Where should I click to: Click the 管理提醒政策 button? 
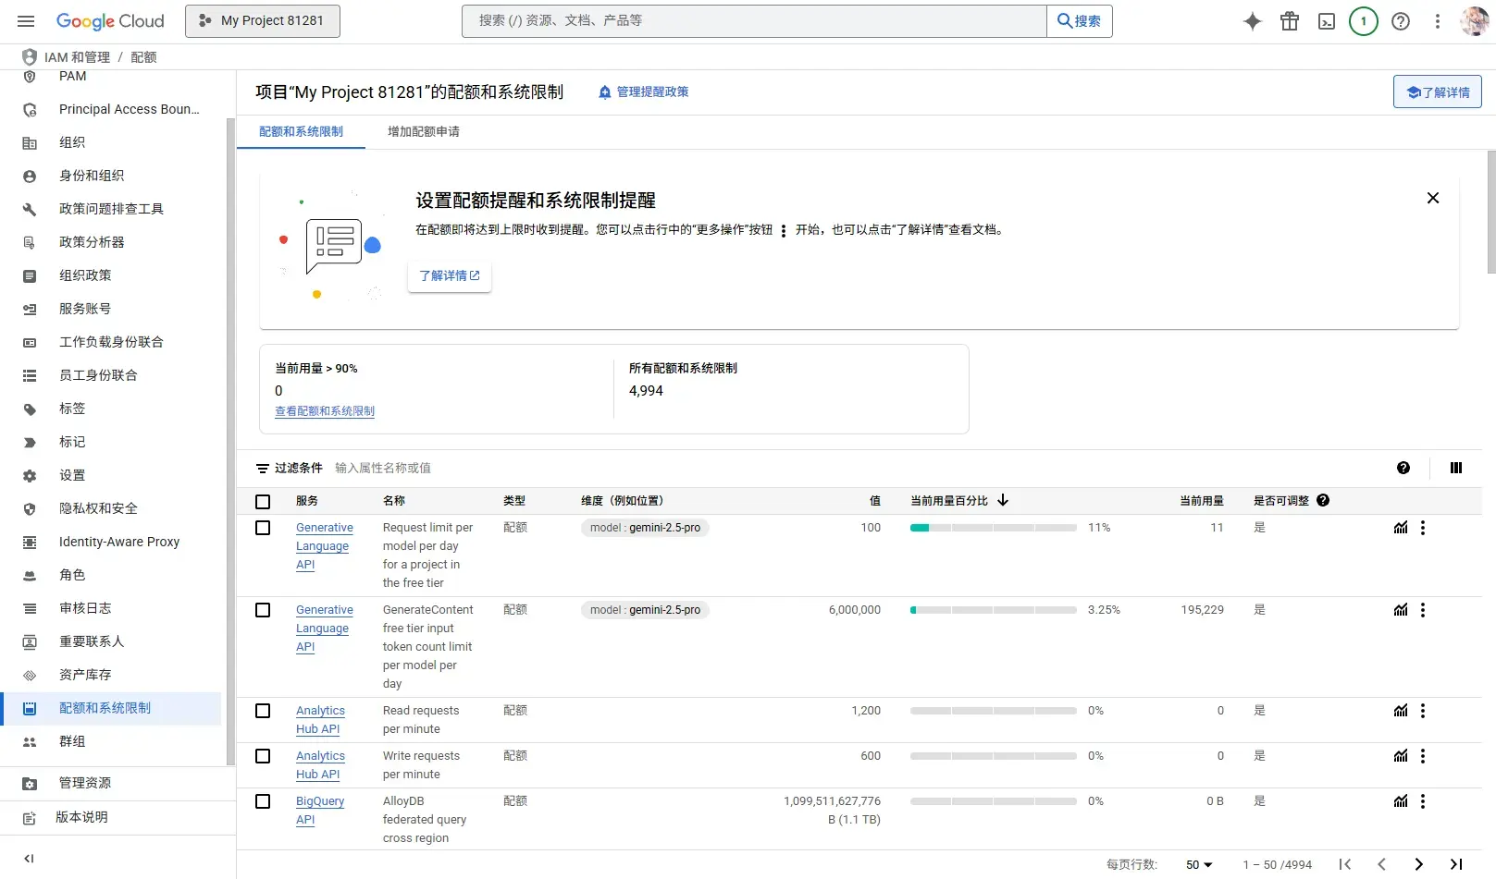pyautogui.click(x=643, y=92)
